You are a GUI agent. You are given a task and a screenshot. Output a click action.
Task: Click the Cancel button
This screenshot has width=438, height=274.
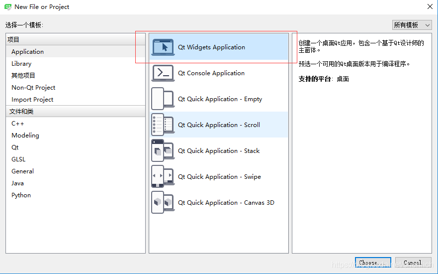click(413, 263)
